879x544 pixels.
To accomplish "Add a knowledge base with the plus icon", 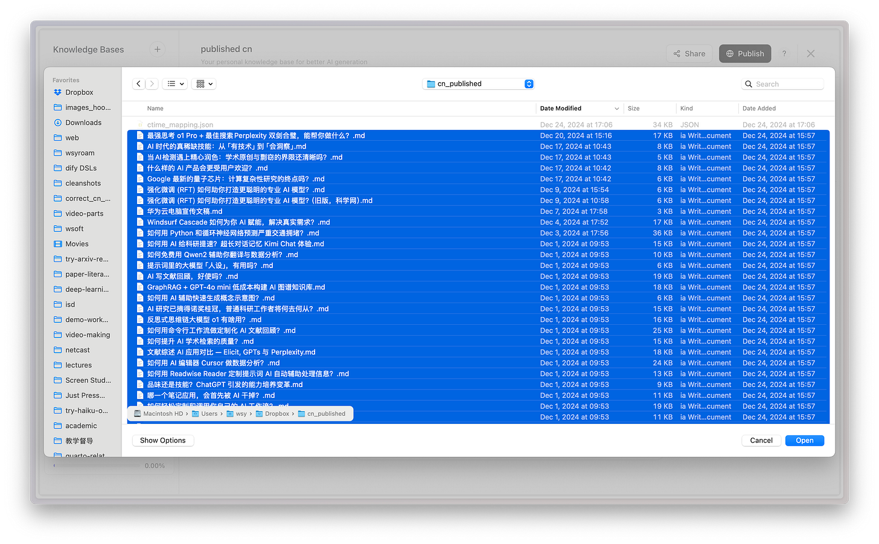I will [158, 50].
